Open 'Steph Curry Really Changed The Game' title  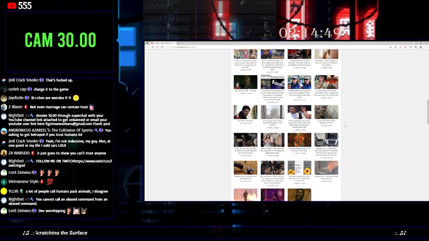[x=272, y=65]
